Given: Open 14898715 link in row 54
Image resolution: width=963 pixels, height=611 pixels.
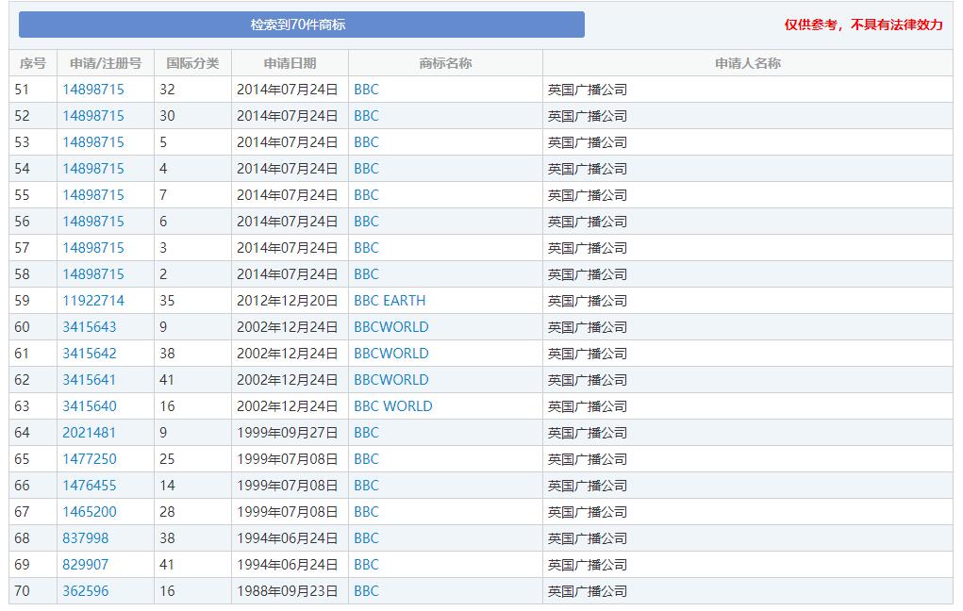Looking at the screenshot, I should coord(93,168).
